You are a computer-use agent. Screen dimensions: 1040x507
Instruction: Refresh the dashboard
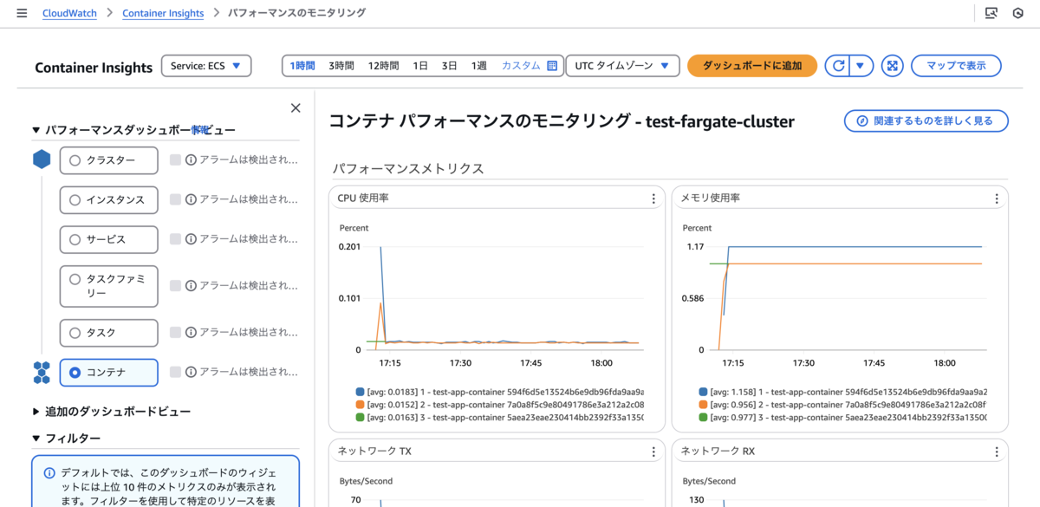[x=837, y=66]
